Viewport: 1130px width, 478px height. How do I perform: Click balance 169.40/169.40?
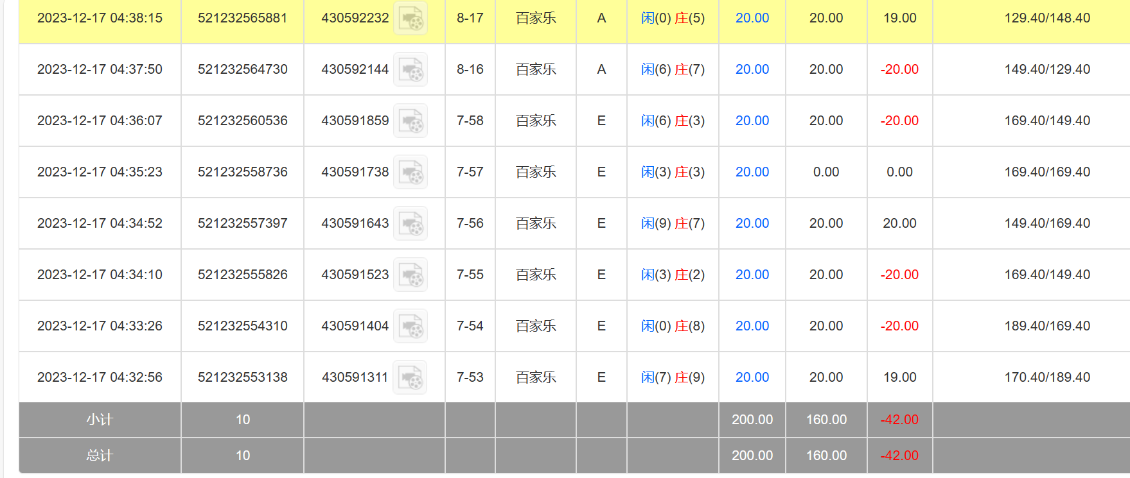(1047, 172)
